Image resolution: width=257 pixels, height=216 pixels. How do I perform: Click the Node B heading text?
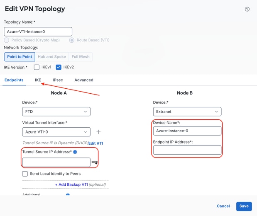coord(185,93)
